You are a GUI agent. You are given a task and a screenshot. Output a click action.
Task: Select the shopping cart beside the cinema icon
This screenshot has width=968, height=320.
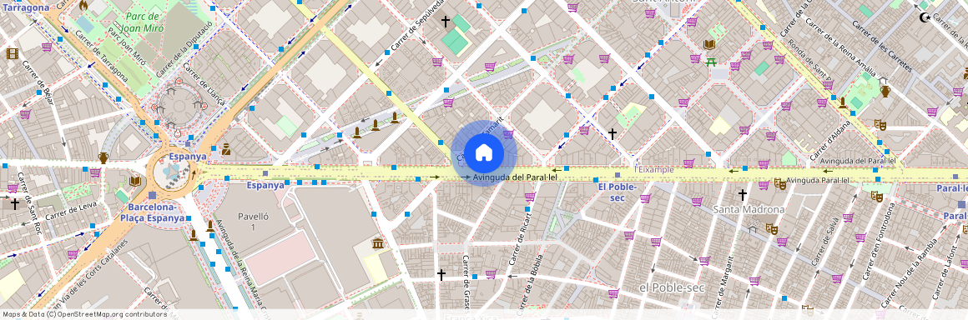pos(47,47)
